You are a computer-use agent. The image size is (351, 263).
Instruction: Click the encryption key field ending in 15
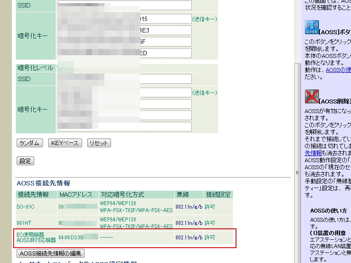(x=125, y=19)
